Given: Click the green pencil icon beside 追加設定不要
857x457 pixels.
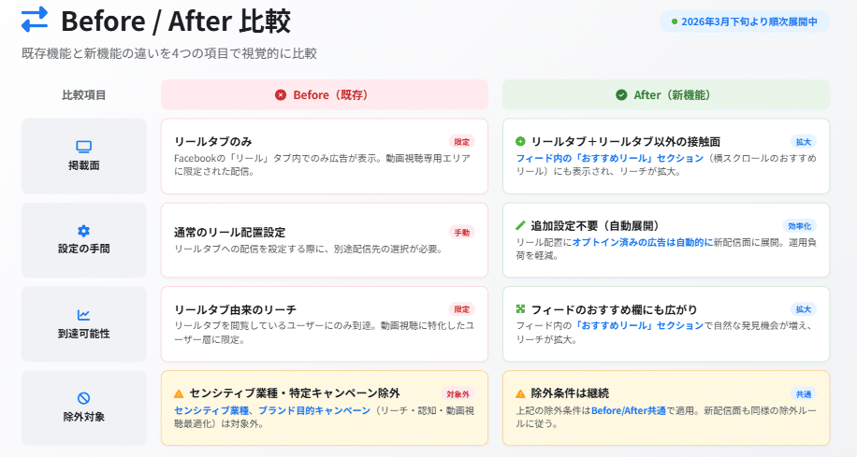Looking at the screenshot, I should (520, 225).
